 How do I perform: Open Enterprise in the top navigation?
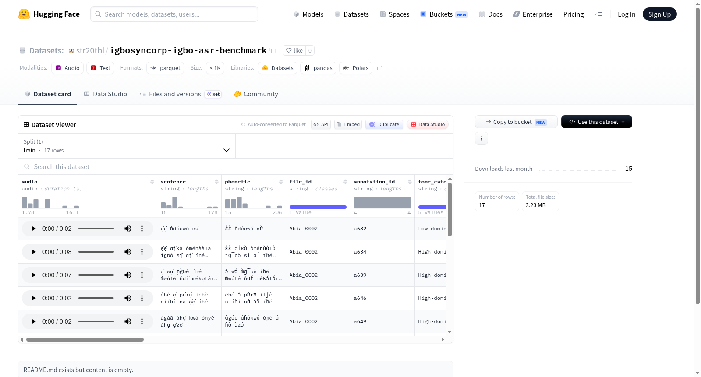pos(533,14)
